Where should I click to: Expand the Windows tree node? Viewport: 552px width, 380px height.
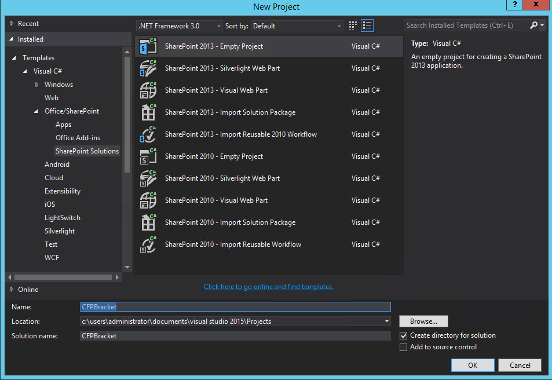point(36,85)
